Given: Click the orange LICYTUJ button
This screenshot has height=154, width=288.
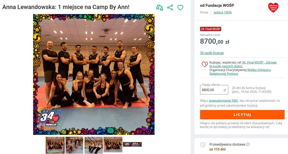Looking at the screenshot, I should click(x=242, y=115).
